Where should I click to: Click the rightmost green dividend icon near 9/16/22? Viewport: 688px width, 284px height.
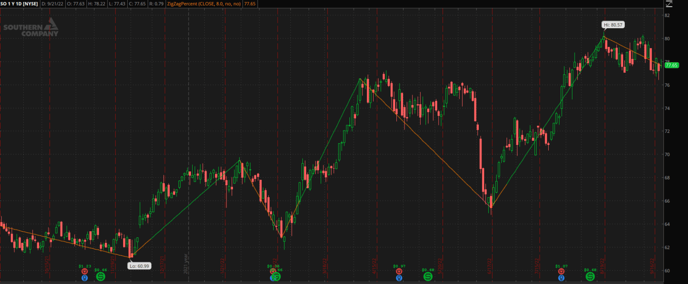click(x=591, y=276)
